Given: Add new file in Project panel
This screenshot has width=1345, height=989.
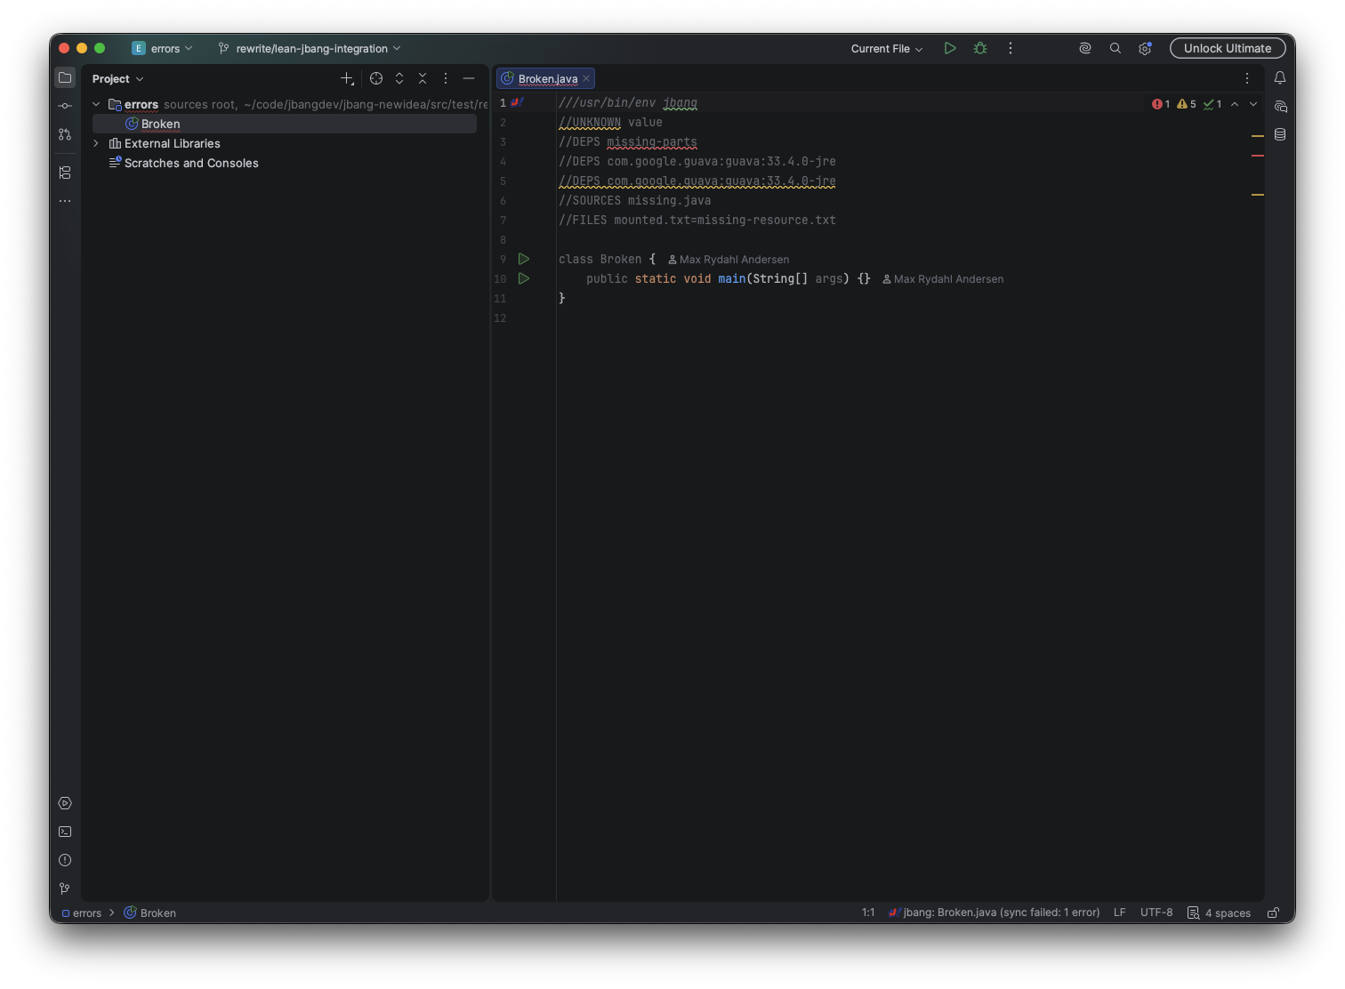Looking at the screenshot, I should [347, 78].
